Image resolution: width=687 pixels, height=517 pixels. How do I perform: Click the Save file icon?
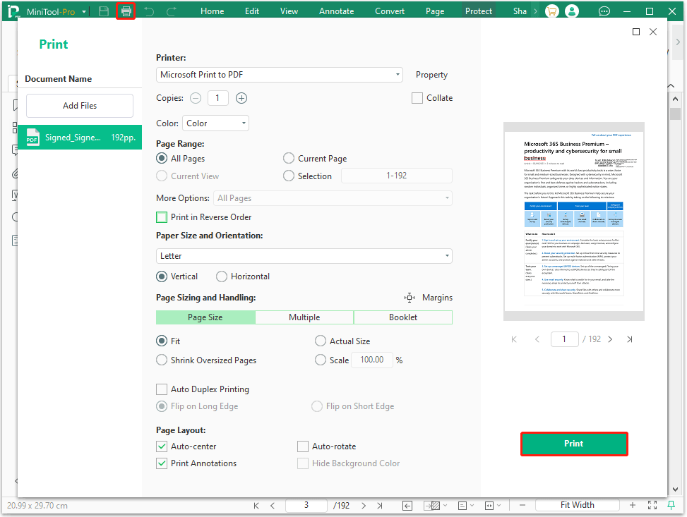[102, 11]
